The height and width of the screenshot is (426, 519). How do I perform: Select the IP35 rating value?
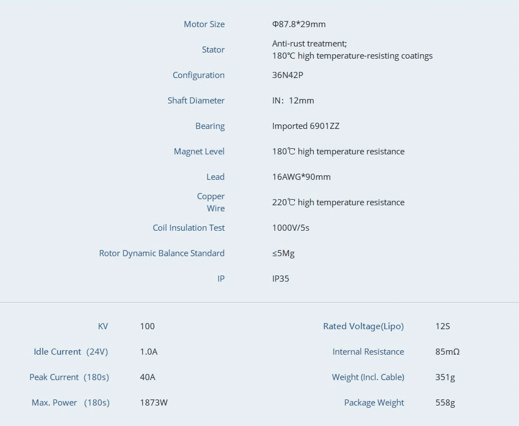point(281,279)
